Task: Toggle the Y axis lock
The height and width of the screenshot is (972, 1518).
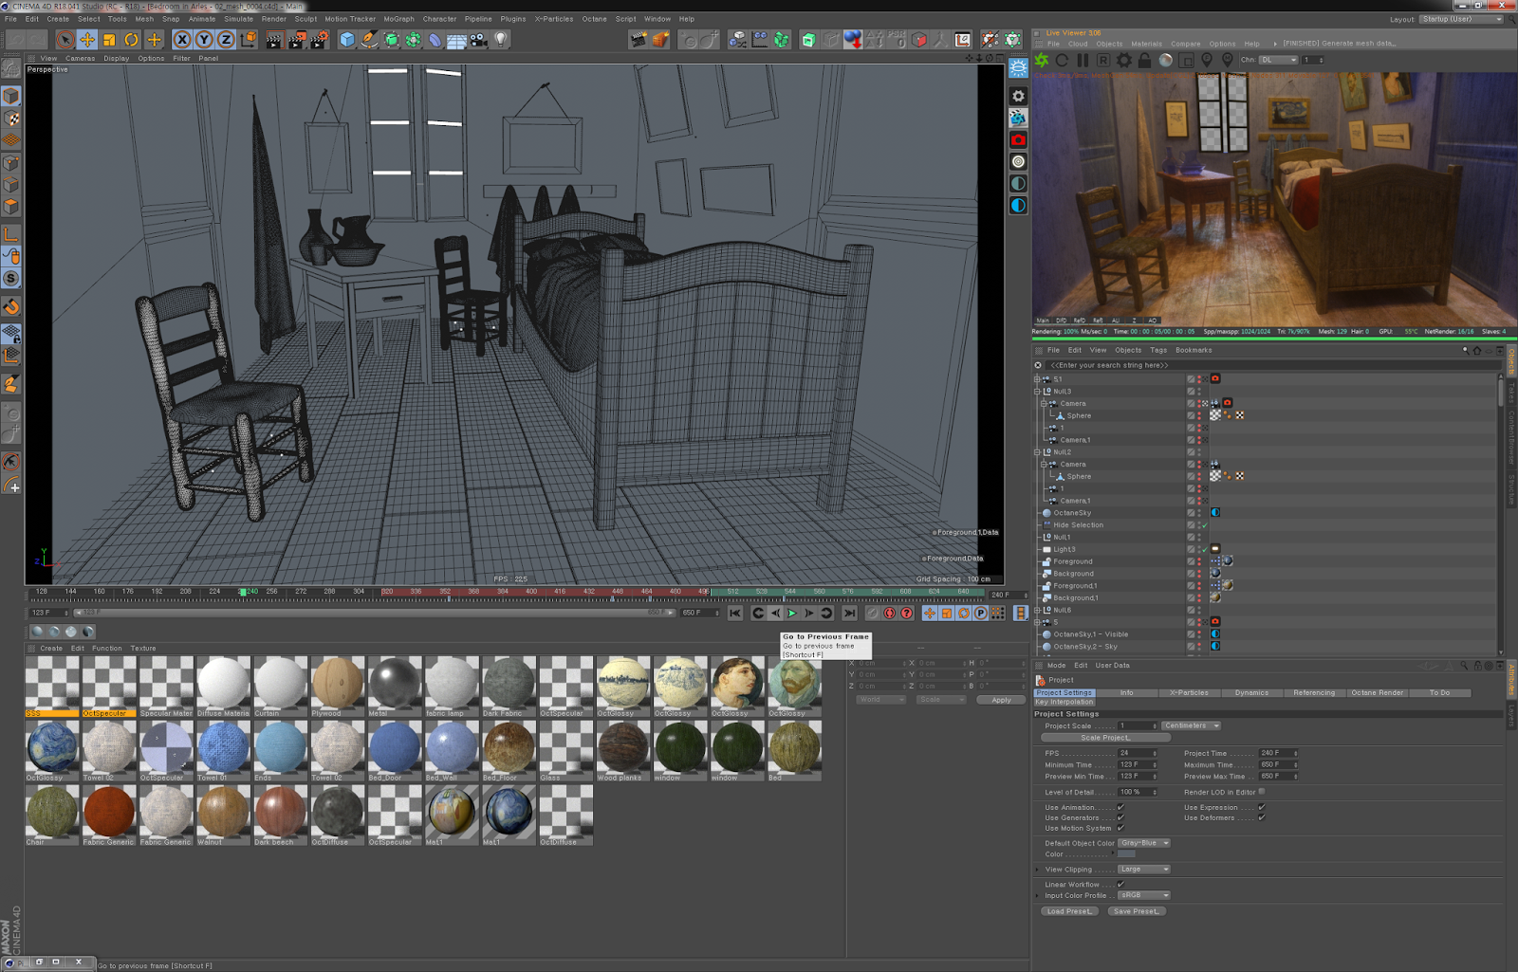Action: coord(204,40)
